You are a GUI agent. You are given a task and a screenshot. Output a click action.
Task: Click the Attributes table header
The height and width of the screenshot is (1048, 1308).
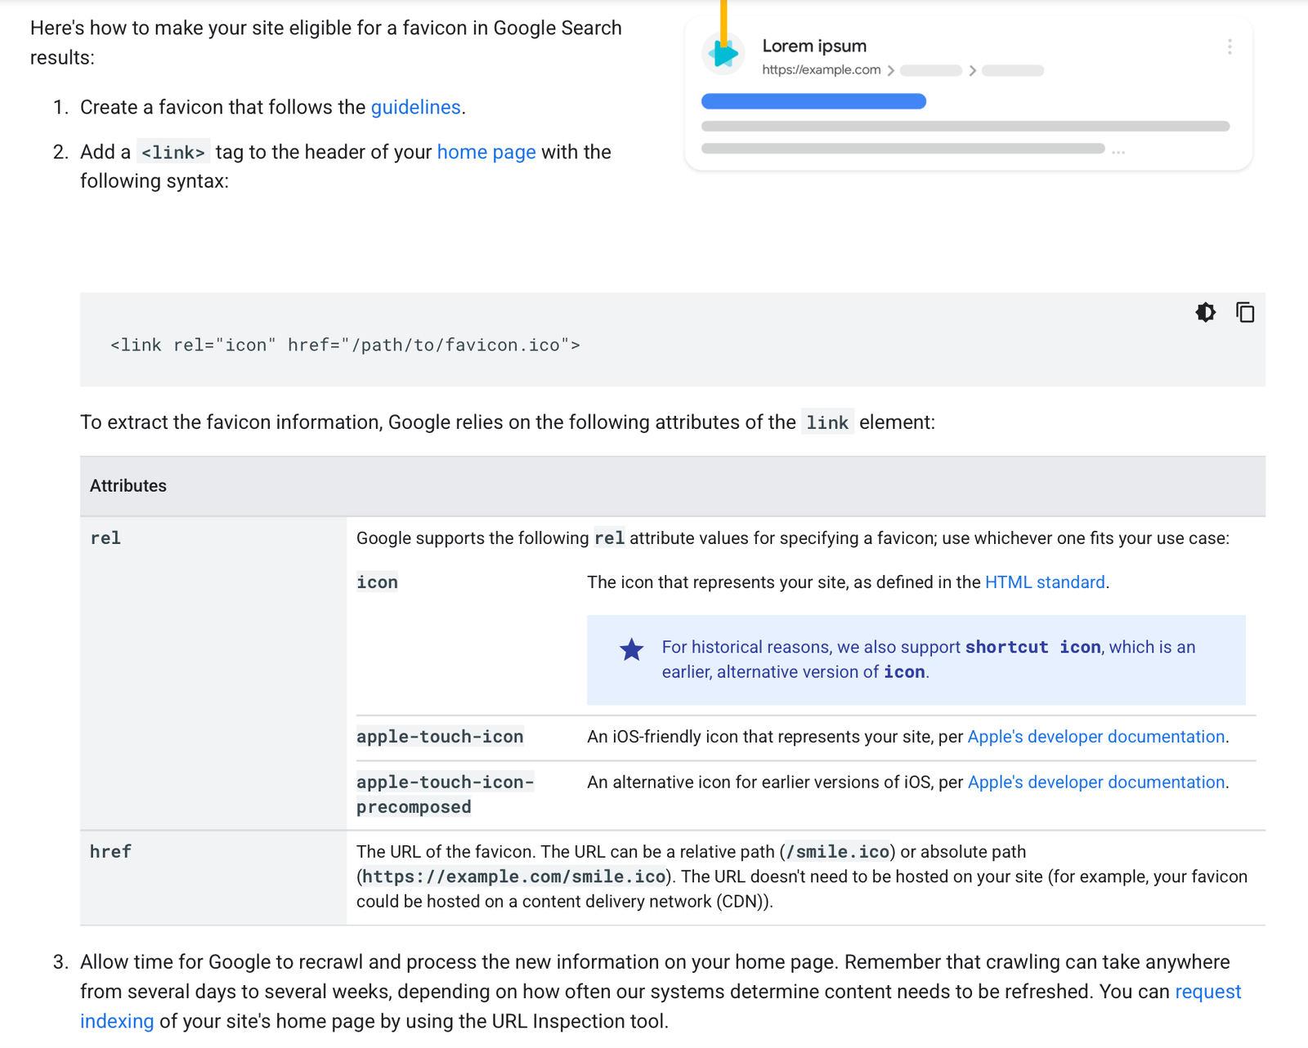click(128, 486)
